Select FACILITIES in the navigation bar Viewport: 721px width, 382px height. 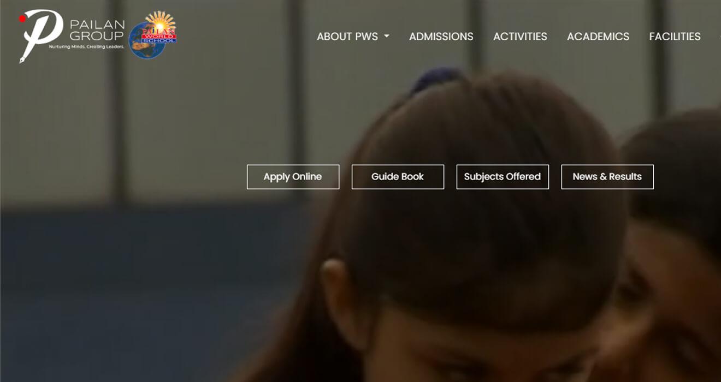[675, 37]
